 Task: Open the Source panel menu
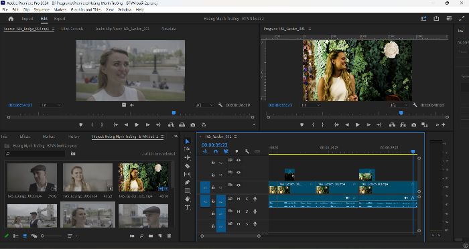(53, 29)
